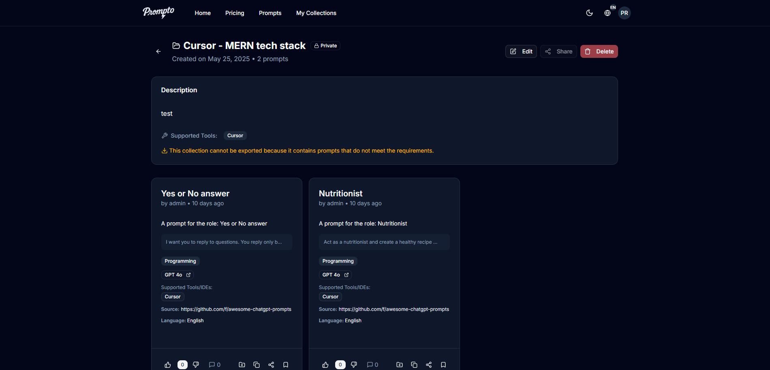
Task: Add Nutritionist prompt to a collection
Action: point(400,365)
